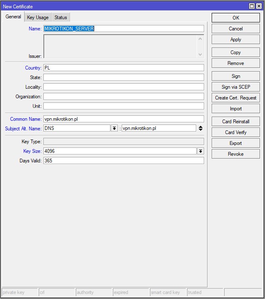This screenshot has width=265, height=299.
Task: Click the Remove button
Action: click(x=235, y=63)
